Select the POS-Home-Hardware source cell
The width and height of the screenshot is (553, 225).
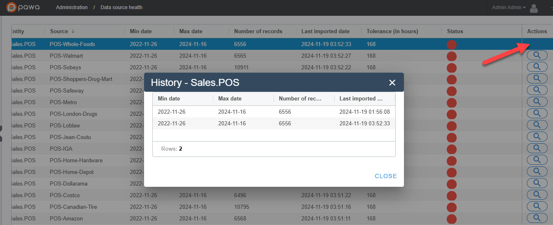(76, 160)
